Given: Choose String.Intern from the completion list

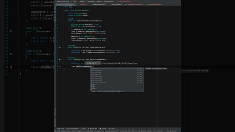Looking at the screenshot, I should tap(116, 80).
